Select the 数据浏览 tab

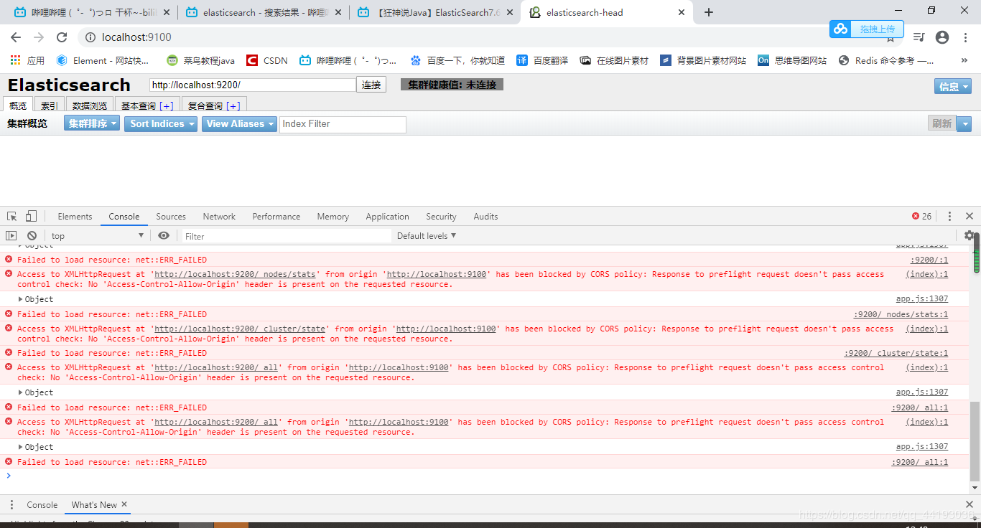(x=90, y=105)
